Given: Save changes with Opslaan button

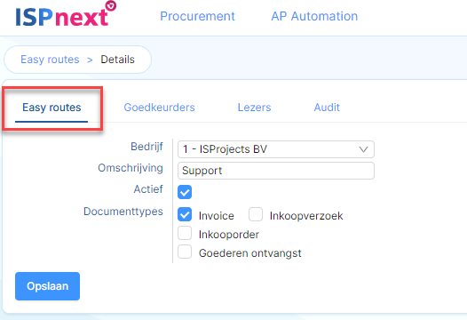Looking at the screenshot, I should pos(47,286).
